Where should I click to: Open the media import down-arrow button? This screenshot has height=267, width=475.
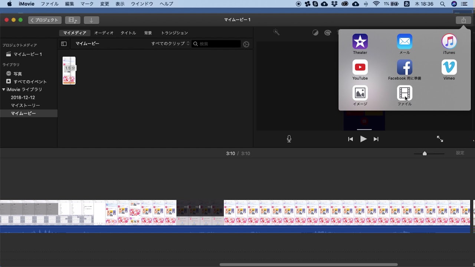click(91, 20)
